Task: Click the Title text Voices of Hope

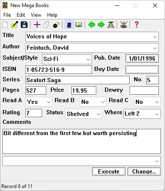Action: pos(47,37)
